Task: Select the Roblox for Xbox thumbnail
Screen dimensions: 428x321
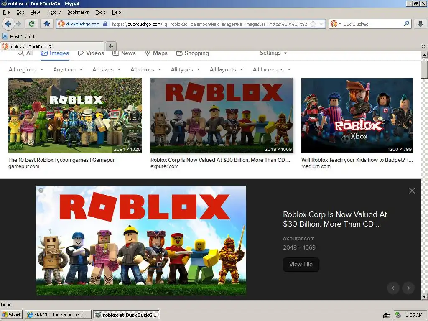Action: 357,115
